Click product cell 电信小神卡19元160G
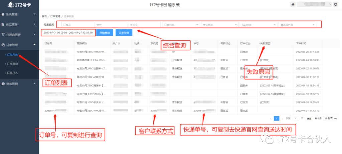 pos(92,94)
